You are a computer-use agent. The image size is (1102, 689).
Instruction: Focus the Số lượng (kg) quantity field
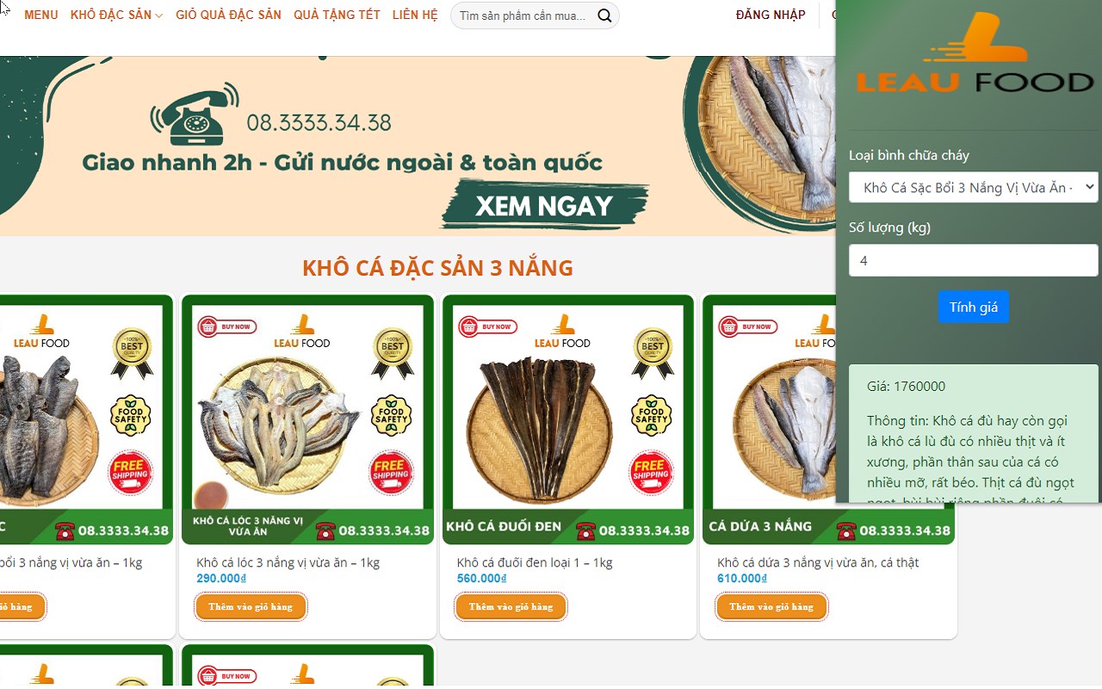[974, 260]
